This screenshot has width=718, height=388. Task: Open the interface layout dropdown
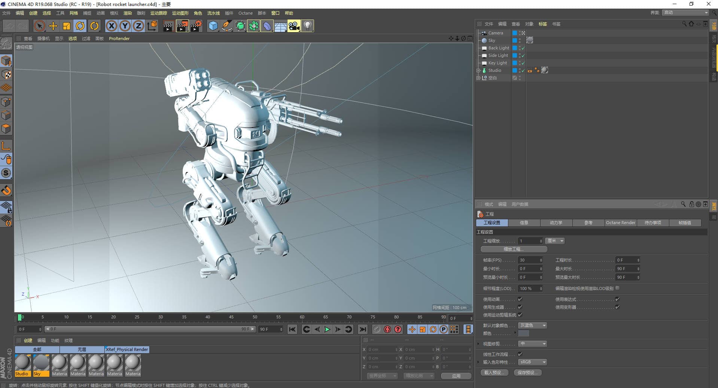point(685,13)
